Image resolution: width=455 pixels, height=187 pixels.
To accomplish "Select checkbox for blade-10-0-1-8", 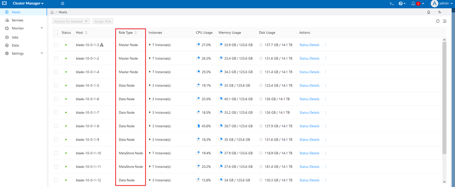I will (56, 126).
